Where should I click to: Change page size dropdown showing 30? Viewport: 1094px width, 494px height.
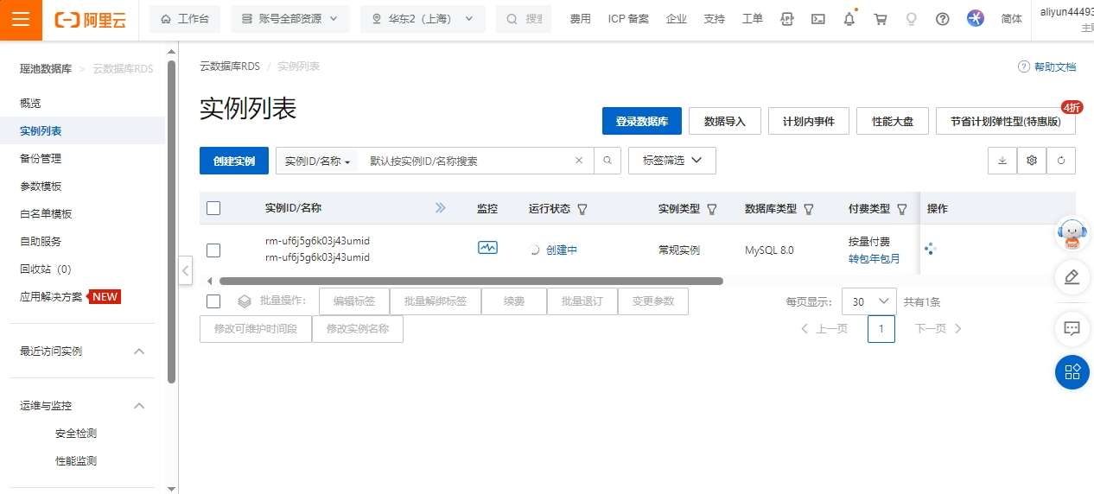(x=868, y=301)
